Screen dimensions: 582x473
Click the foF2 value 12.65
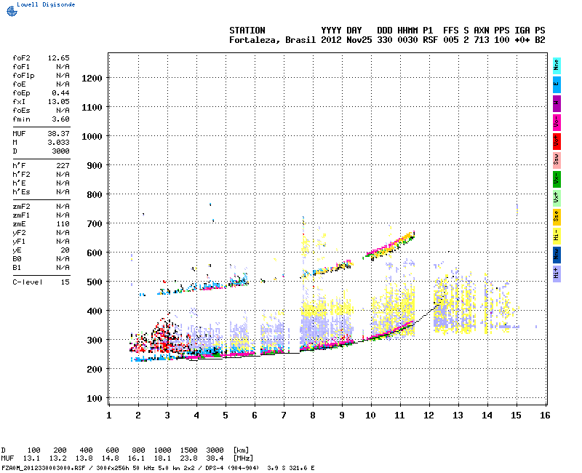tap(59, 58)
